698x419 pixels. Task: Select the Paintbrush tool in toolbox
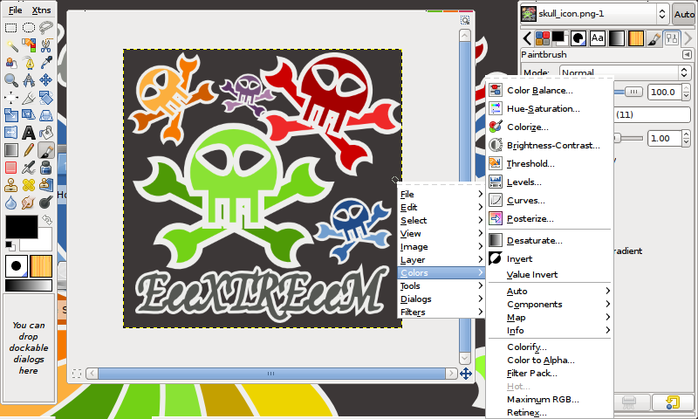click(x=46, y=150)
